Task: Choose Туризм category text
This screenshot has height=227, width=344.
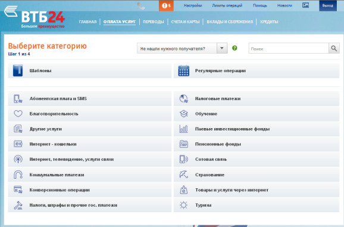Action: (x=203, y=205)
